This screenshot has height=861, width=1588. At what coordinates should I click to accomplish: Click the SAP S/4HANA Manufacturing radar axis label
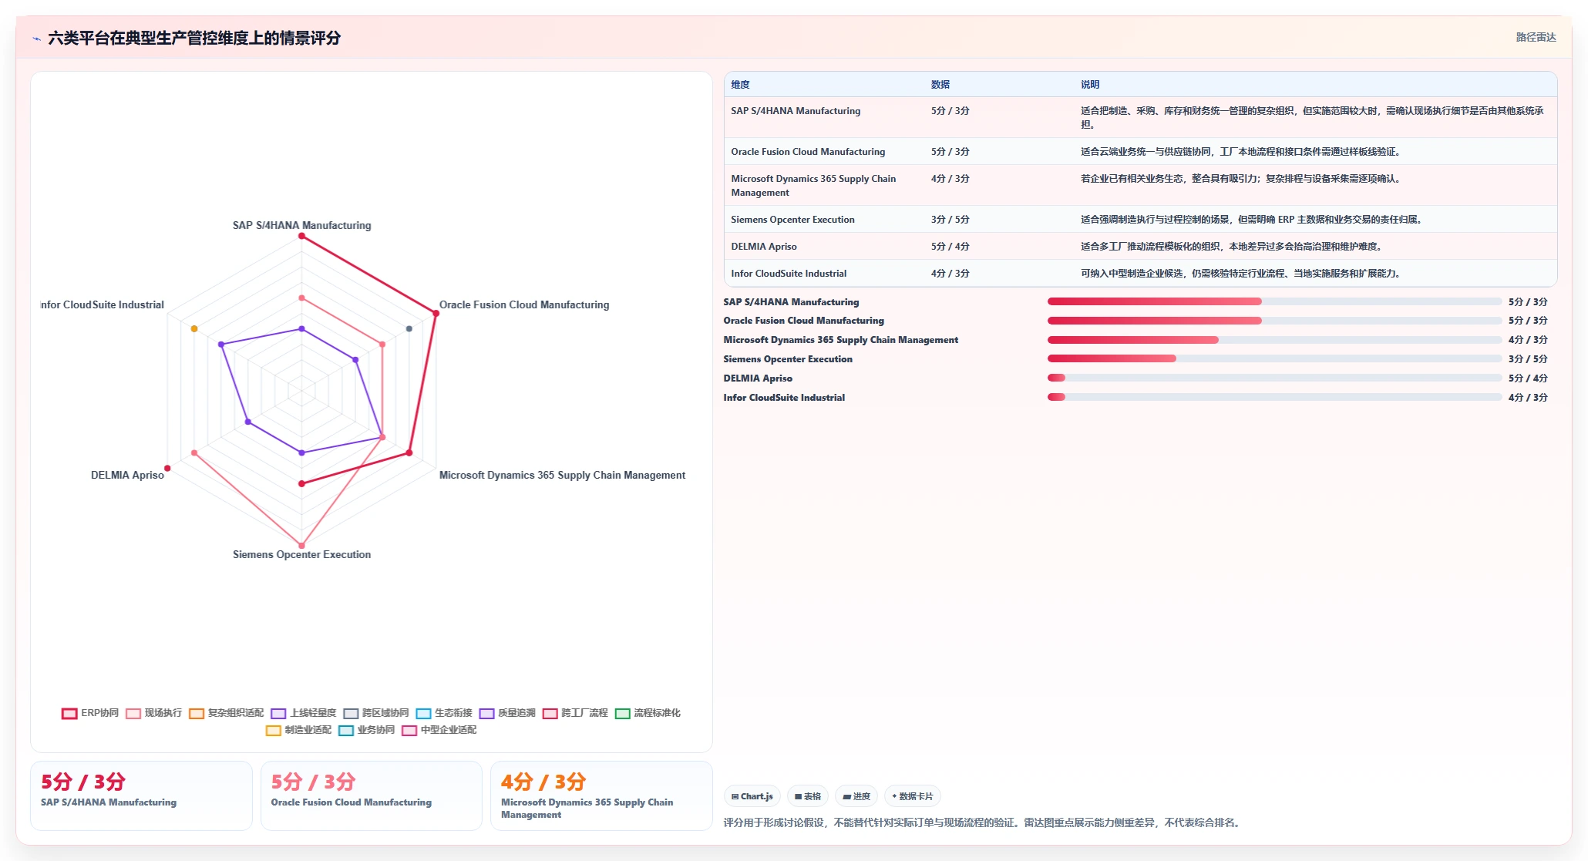point(301,225)
